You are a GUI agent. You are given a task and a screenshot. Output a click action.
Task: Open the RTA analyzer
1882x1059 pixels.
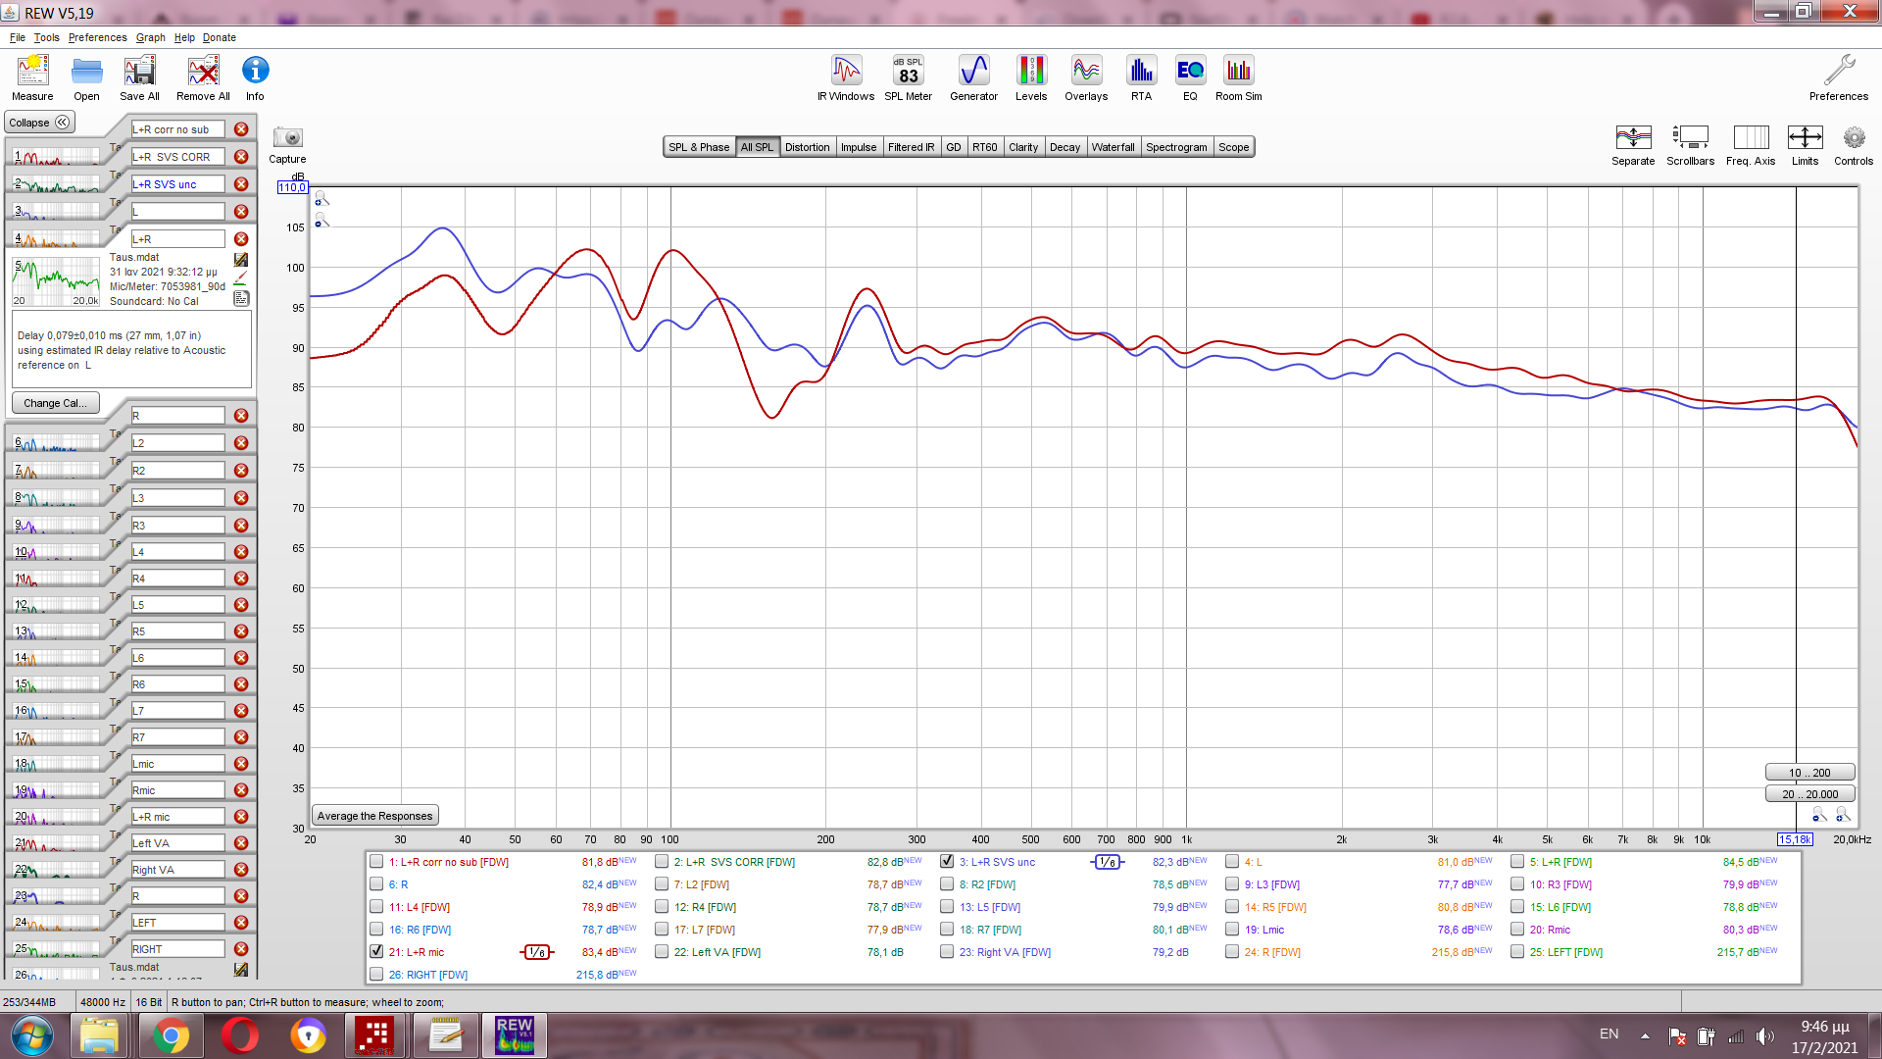coord(1141,77)
